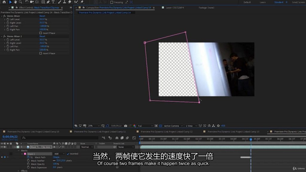Take a snapshot with the camera icon
Screen dimensions: 306x172
[x=126, y=126]
